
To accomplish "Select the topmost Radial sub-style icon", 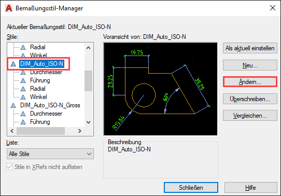I will 23,48.
